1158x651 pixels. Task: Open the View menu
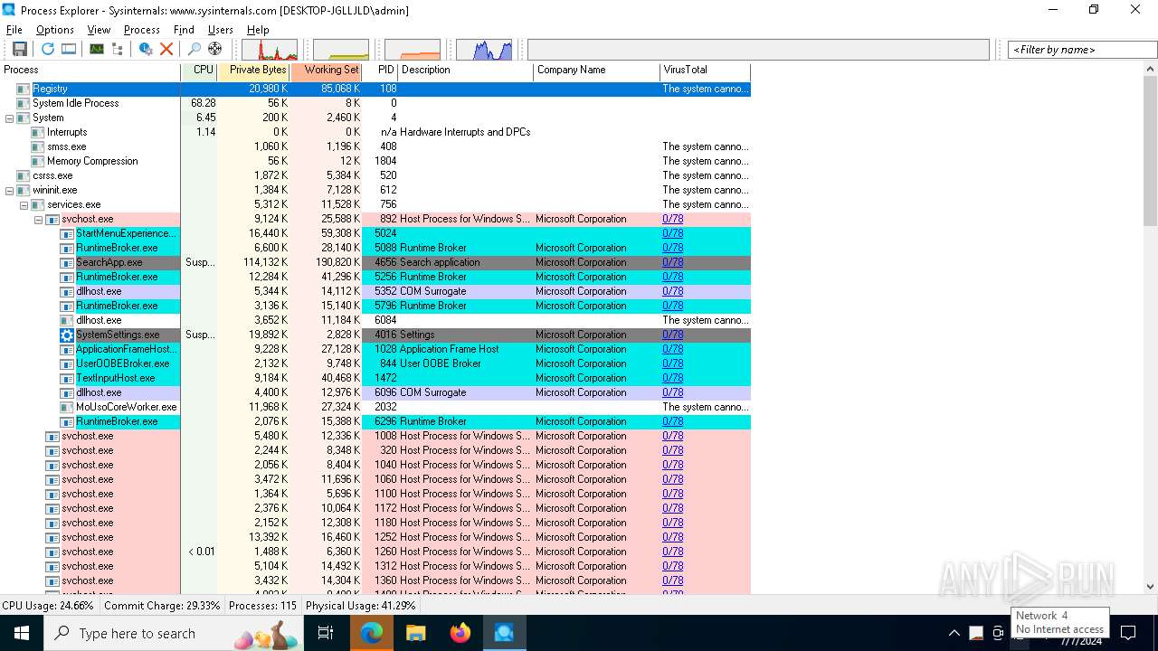99,30
